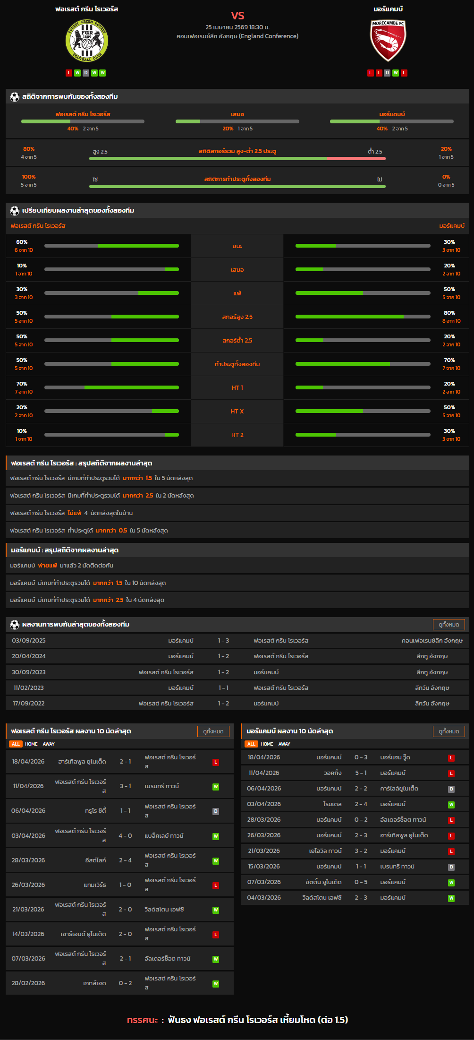
Task: Click the green W badge for 03/04/2026 Rochdale match
Action: click(x=451, y=805)
